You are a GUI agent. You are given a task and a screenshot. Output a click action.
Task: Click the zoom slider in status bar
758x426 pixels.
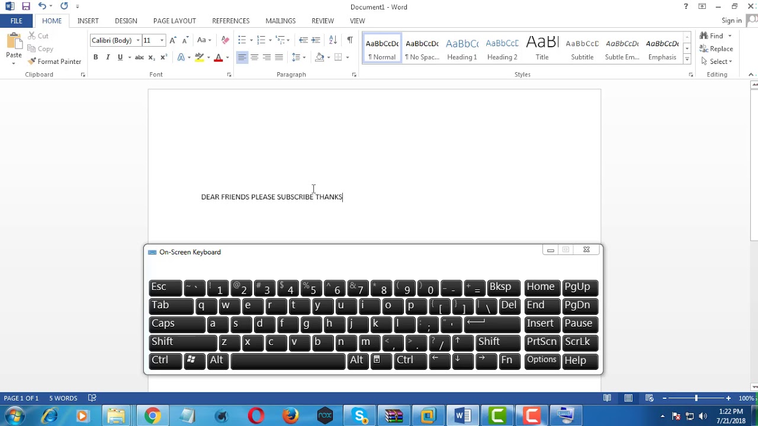click(696, 398)
